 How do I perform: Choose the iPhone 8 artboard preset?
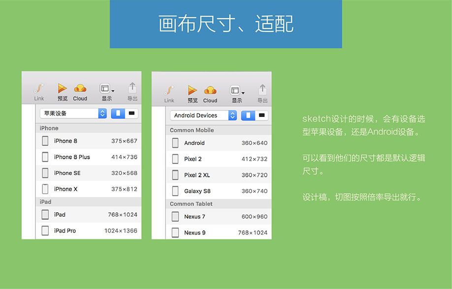coord(89,141)
